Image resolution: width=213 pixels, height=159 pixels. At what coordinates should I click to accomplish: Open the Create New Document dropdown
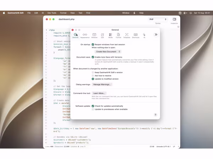108,52
